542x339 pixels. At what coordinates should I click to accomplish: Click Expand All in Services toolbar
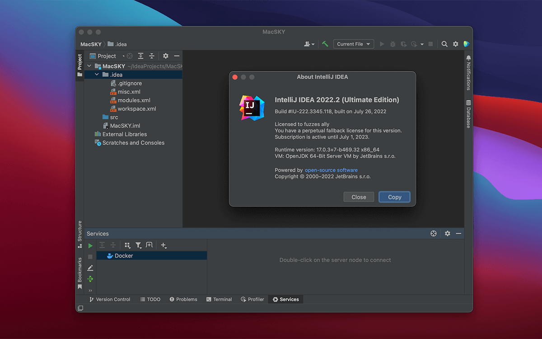[102, 245]
